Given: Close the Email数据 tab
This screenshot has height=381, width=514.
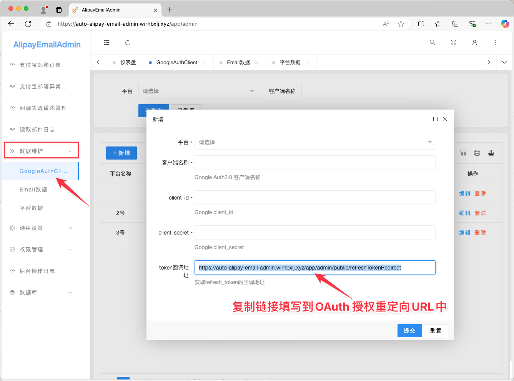Looking at the screenshot, I should pos(256,62).
